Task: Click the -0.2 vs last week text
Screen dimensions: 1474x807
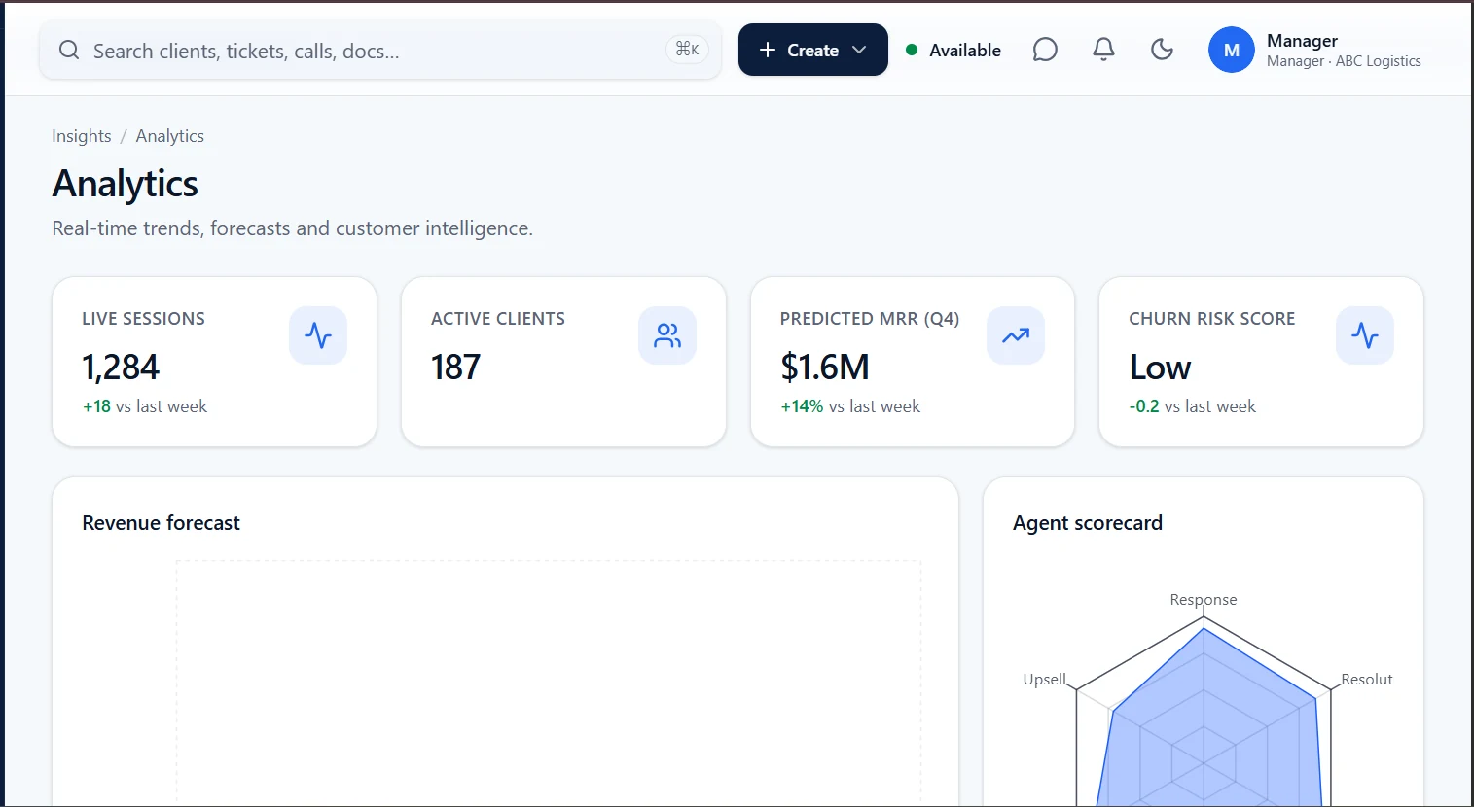Action: pos(1193,406)
